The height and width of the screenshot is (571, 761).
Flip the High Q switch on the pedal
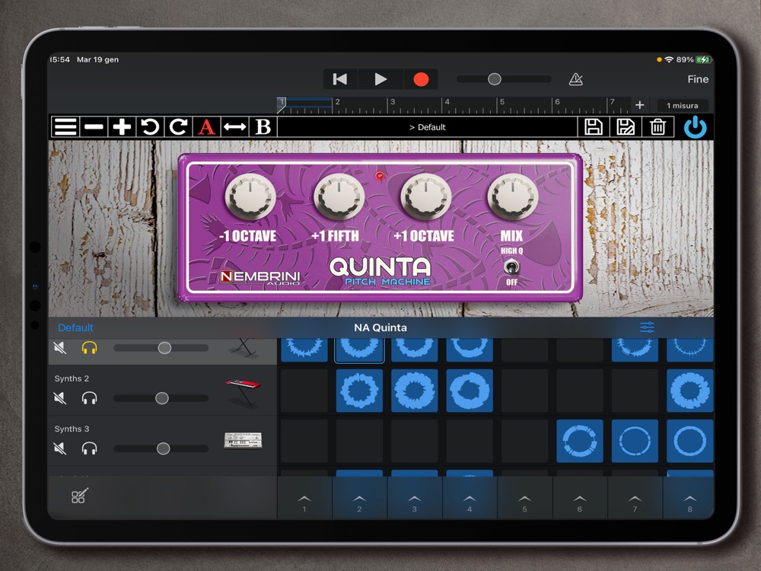pos(511,266)
